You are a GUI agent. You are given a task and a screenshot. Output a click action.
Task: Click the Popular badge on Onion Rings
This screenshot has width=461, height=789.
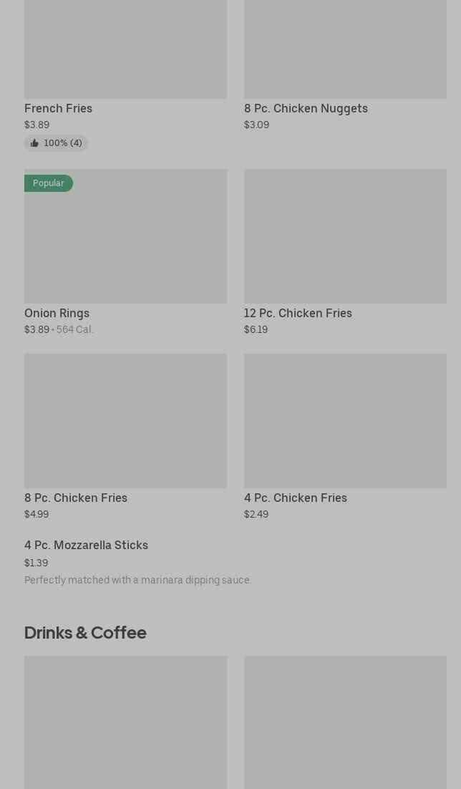[x=48, y=183]
